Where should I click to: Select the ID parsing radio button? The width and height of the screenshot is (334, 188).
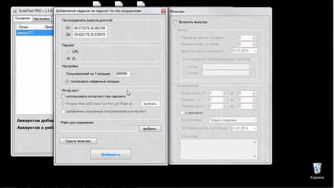[x=68, y=58]
